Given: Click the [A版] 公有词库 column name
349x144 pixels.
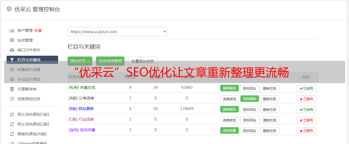Looking at the screenshot, I should 82,98.
